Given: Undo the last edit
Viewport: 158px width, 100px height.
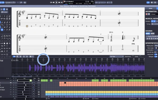Looking at the screenshot, I should coord(18,2).
